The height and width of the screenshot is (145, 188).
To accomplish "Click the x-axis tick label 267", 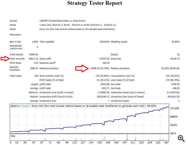I will (166, 142).
